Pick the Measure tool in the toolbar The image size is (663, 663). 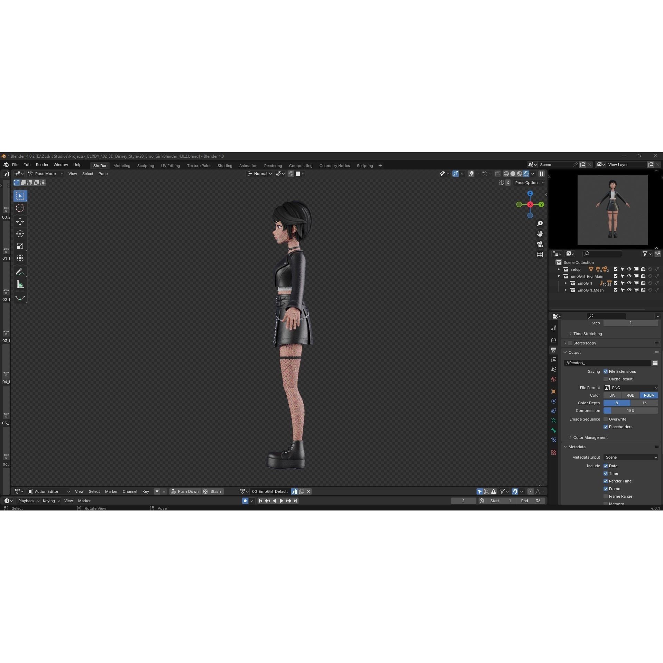pyautogui.click(x=20, y=284)
